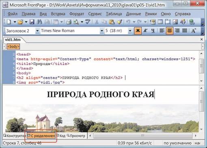Open the Вид menu

click(x=43, y=14)
